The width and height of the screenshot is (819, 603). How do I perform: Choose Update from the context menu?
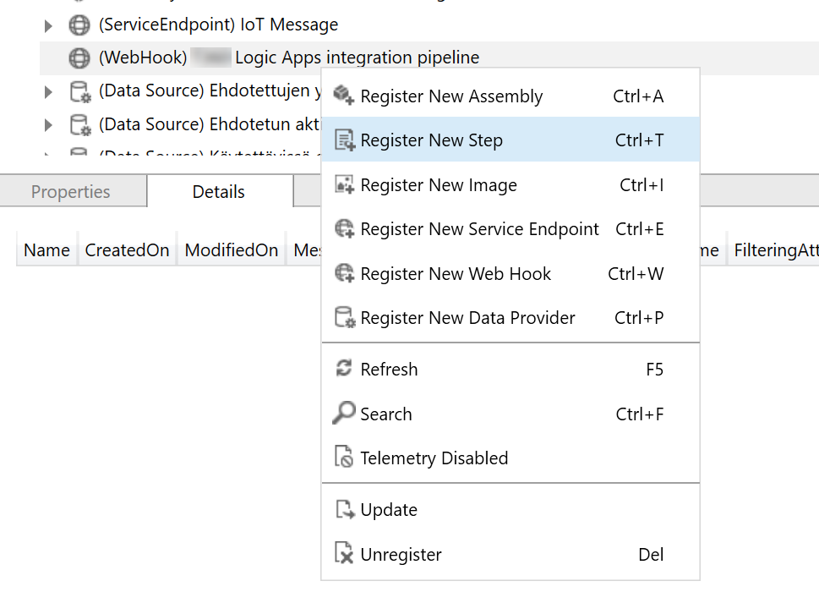click(389, 510)
